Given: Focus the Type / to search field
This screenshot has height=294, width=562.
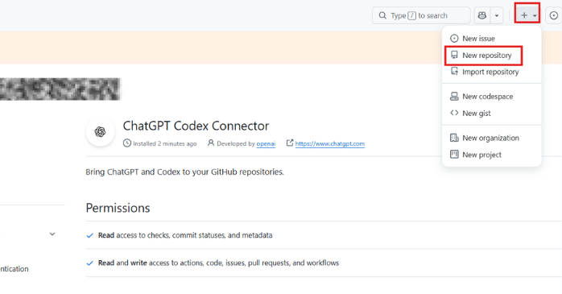Looking at the screenshot, I should point(421,15).
